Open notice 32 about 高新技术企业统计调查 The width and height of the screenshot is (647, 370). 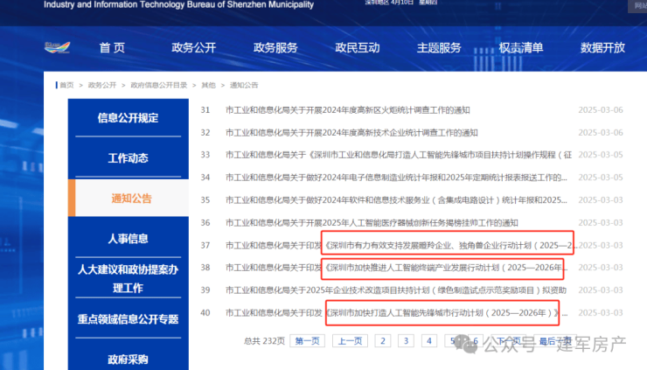[351, 133]
